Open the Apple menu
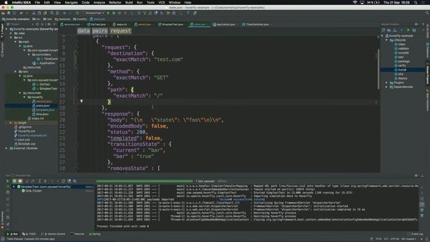The width and height of the screenshot is (430, 242). click(x=6, y=3)
